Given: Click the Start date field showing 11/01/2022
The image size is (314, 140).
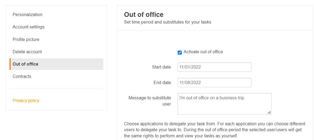Looking at the screenshot, I should pyautogui.click(x=214, y=67).
